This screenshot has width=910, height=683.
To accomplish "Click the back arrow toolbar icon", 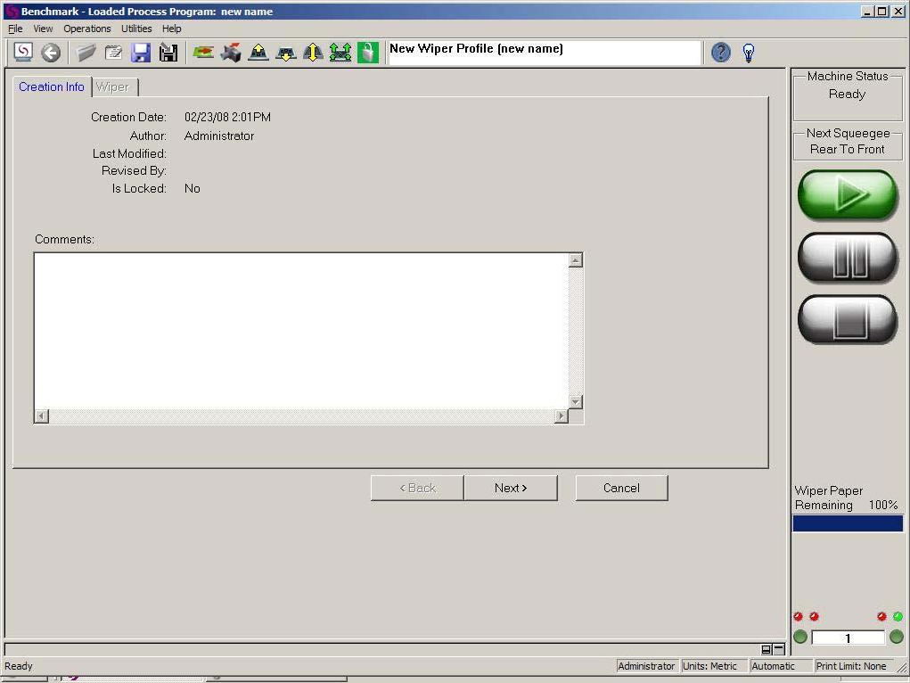I will click(51, 53).
